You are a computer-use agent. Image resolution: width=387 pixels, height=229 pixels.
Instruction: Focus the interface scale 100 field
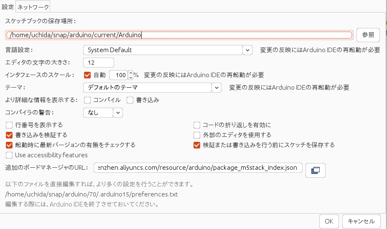tap(119, 75)
